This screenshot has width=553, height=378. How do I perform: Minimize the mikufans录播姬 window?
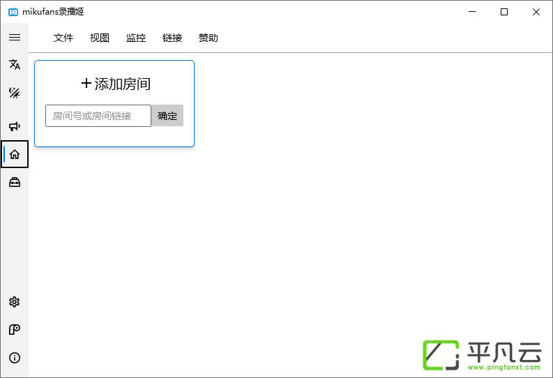pyautogui.click(x=472, y=12)
